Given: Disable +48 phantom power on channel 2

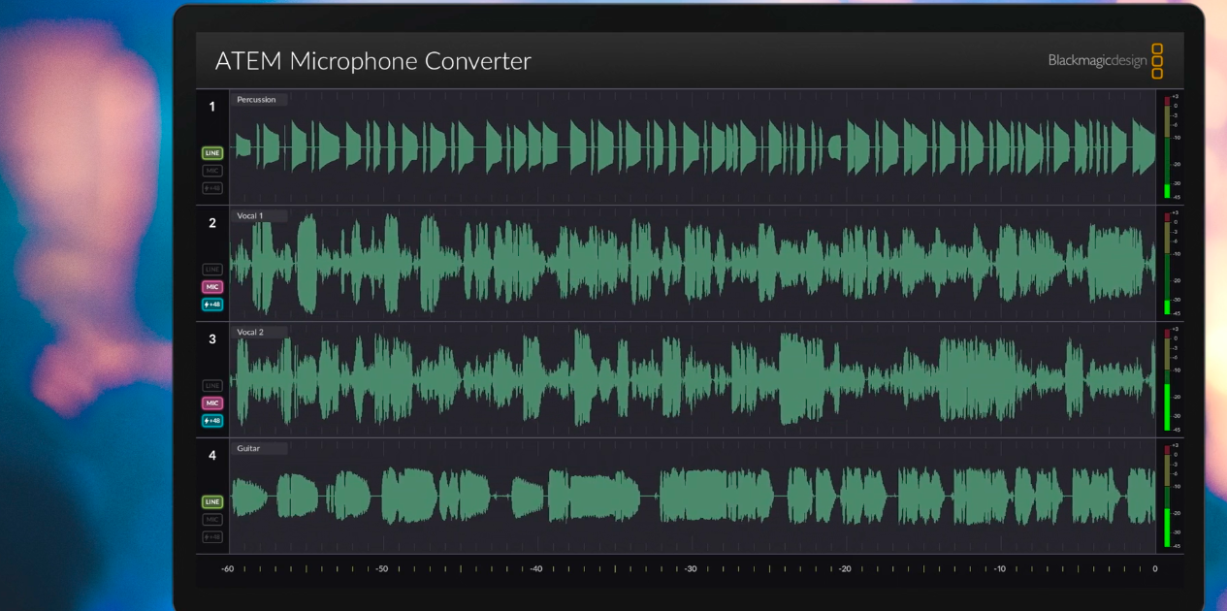Looking at the screenshot, I should tap(212, 305).
